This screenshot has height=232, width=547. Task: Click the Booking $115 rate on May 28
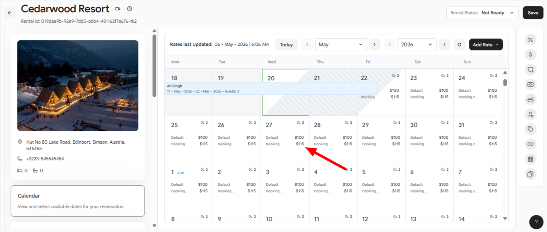(x=333, y=144)
